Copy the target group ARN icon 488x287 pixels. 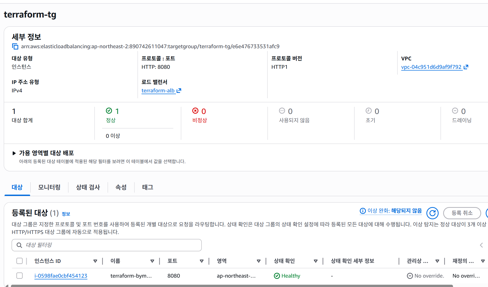point(15,46)
